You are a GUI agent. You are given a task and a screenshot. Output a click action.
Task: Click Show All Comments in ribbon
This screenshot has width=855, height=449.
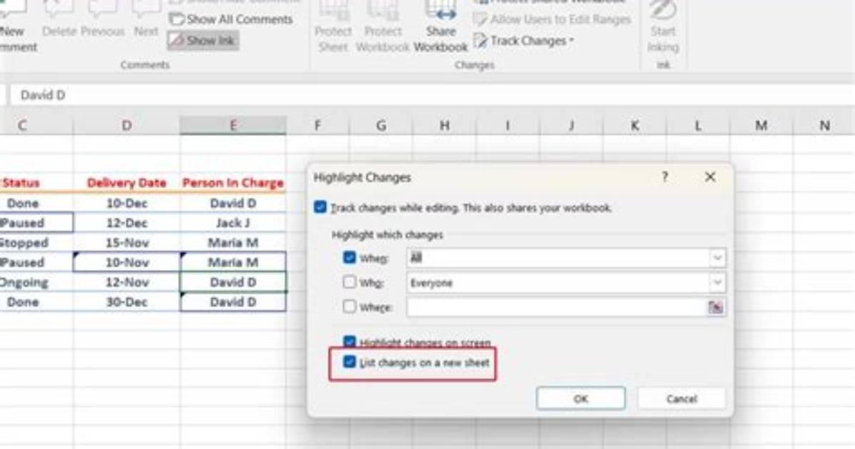(231, 19)
